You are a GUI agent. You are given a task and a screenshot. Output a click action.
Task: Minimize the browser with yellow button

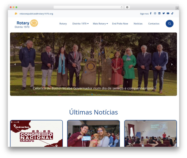pyautogui.click(x=13, y=7)
